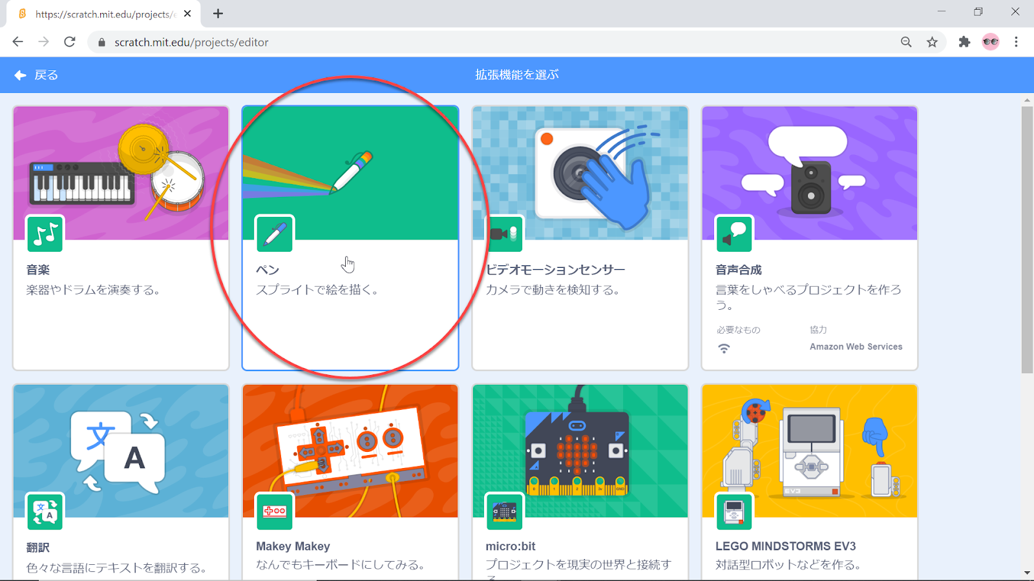Open the Chrome profile avatar
The height and width of the screenshot is (581, 1034).
tap(991, 42)
